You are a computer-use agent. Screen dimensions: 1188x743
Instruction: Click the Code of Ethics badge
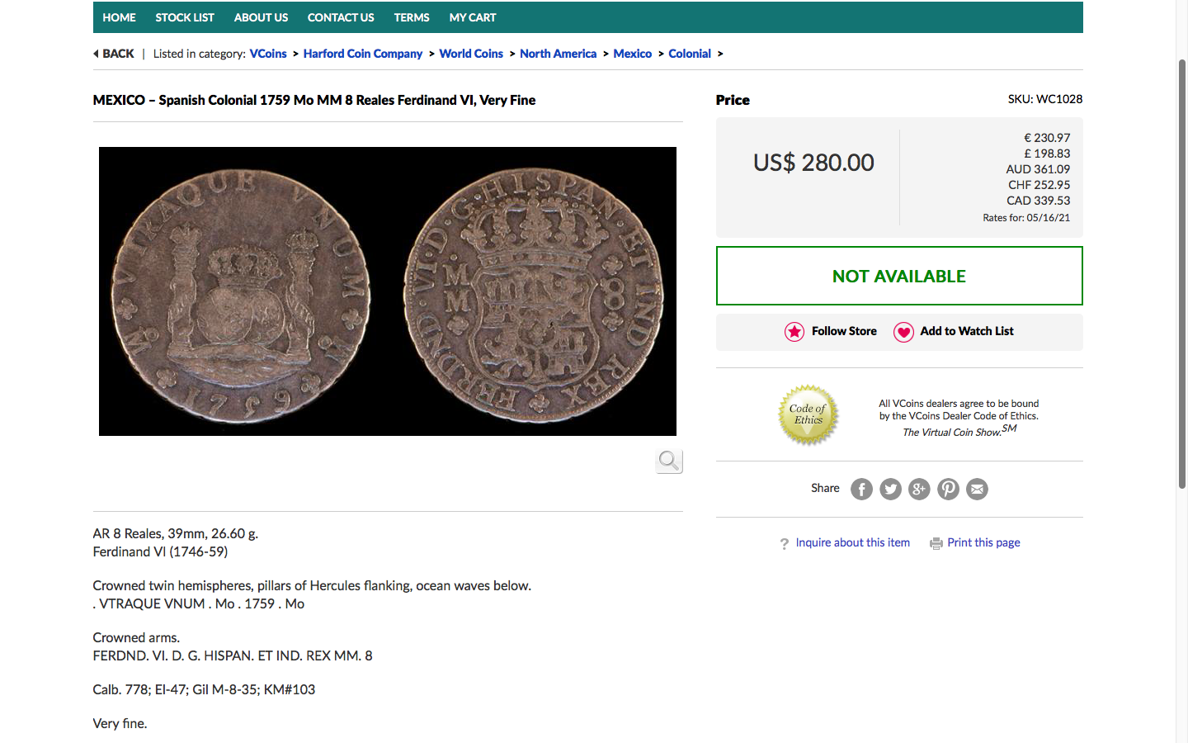[x=808, y=414]
